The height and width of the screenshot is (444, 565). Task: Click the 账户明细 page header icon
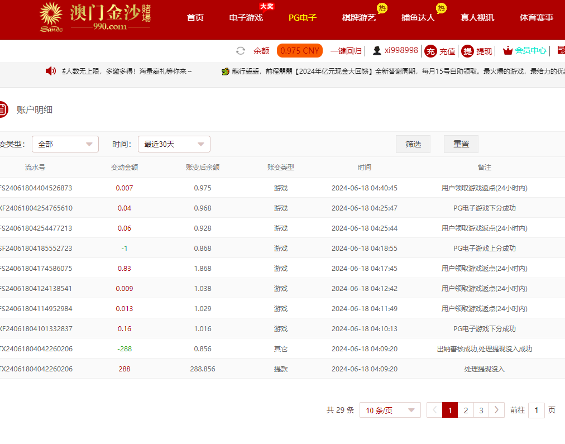2,109
